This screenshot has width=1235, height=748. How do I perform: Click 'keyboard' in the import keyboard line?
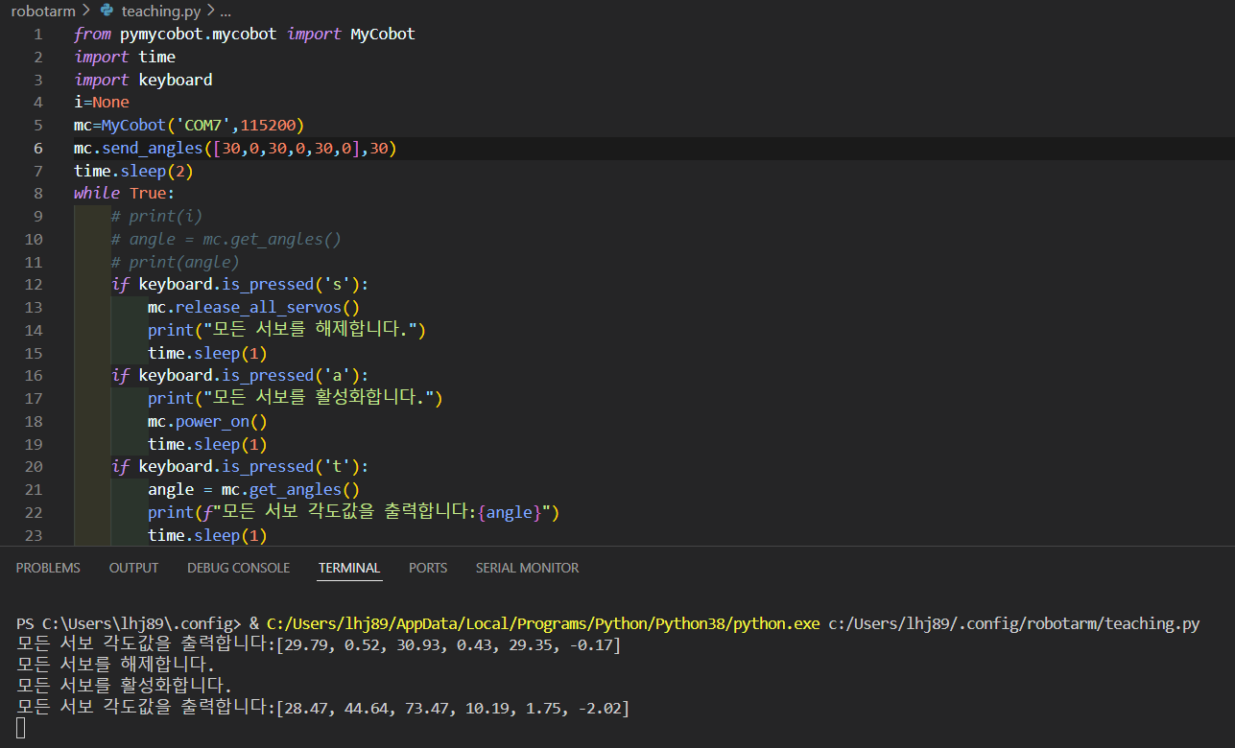pos(176,80)
